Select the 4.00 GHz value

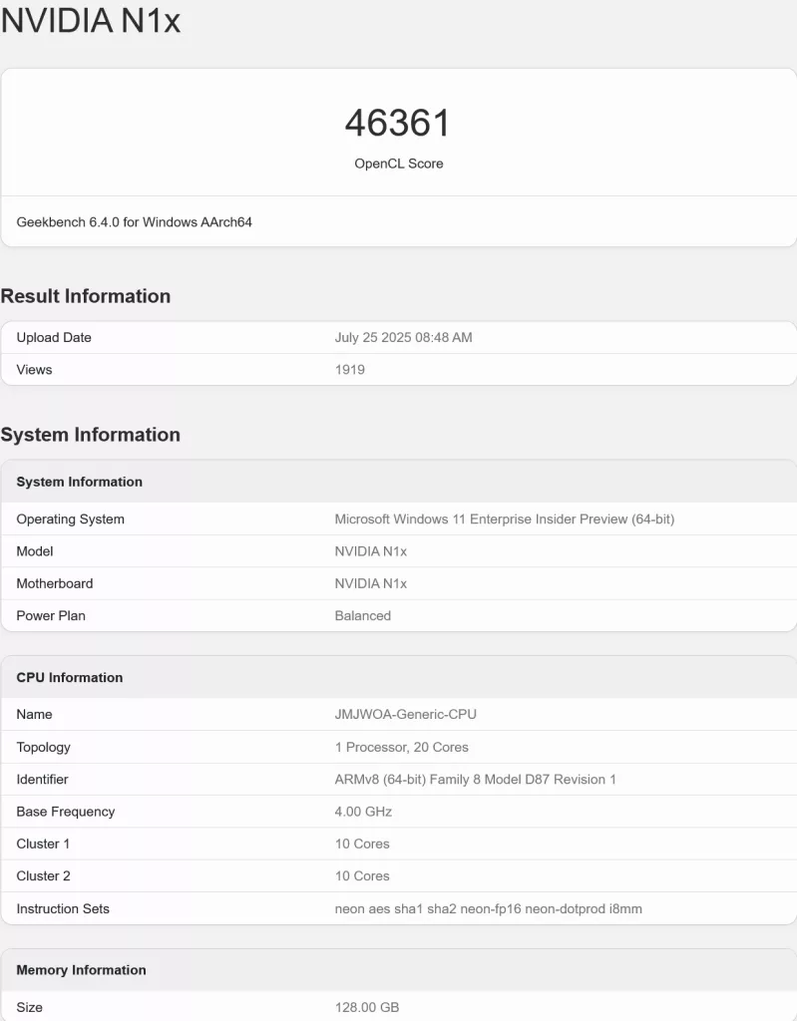(x=363, y=812)
